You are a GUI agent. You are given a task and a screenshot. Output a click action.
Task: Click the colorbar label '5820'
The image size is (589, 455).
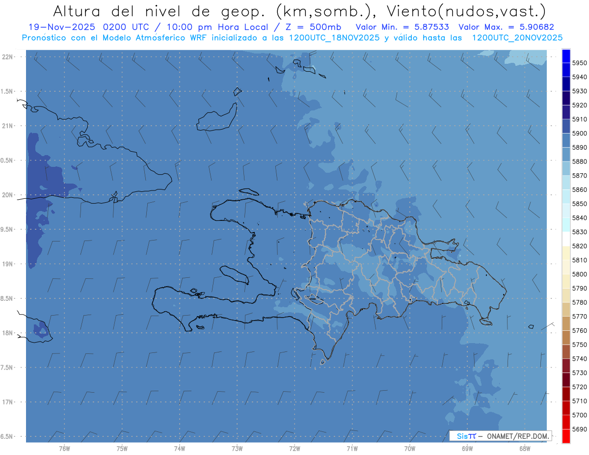point(580,246)
